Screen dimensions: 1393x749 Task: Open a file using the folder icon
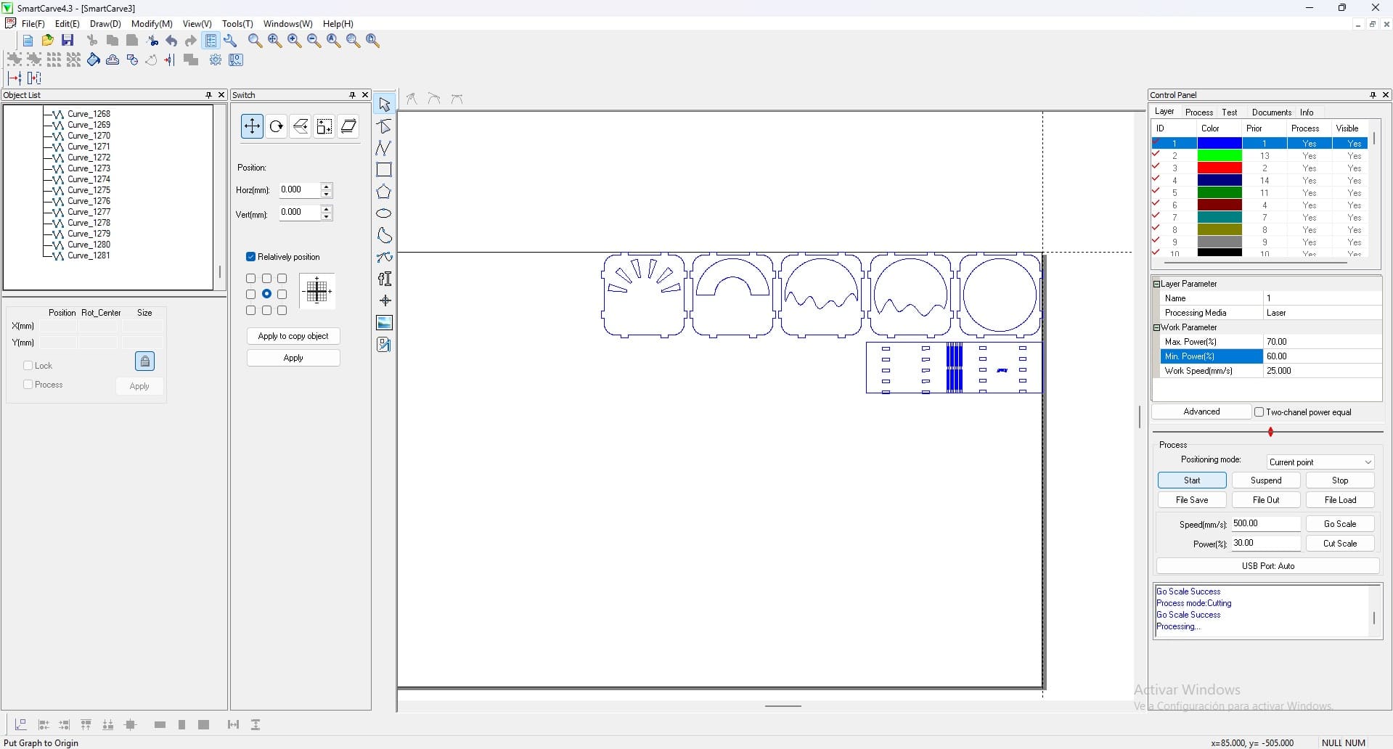47,41
